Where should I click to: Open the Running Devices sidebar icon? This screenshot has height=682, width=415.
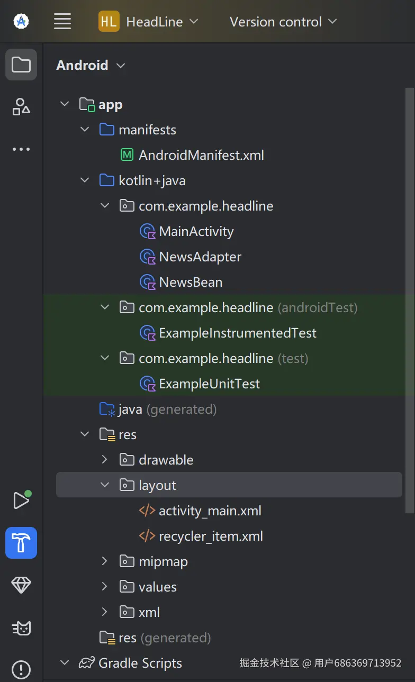[x=21, y=500]
